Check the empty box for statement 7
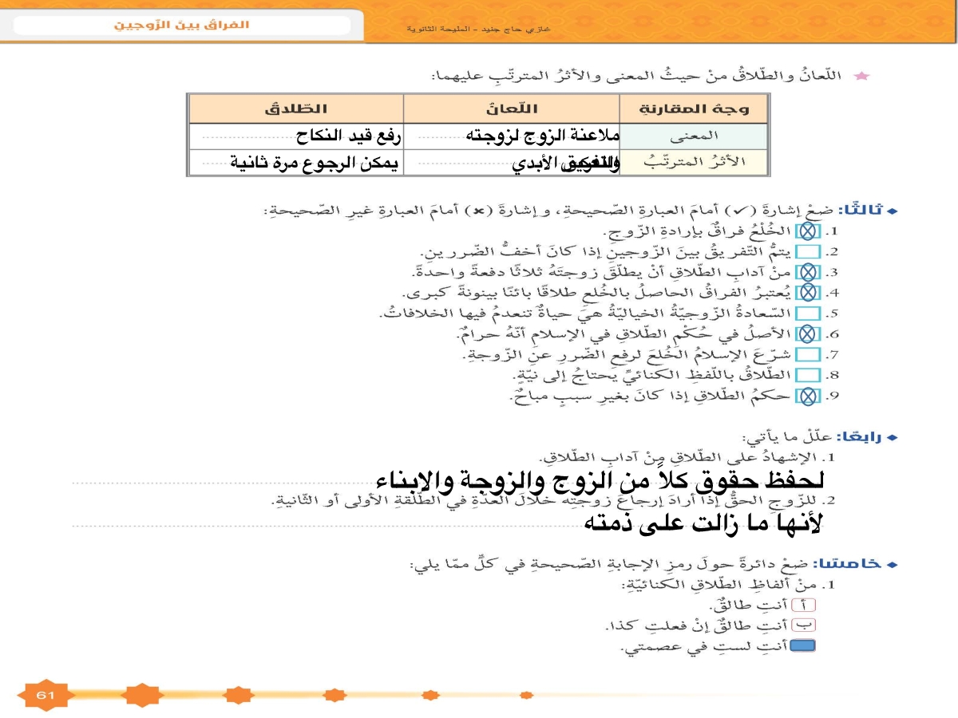 click(x=808, y=354)
